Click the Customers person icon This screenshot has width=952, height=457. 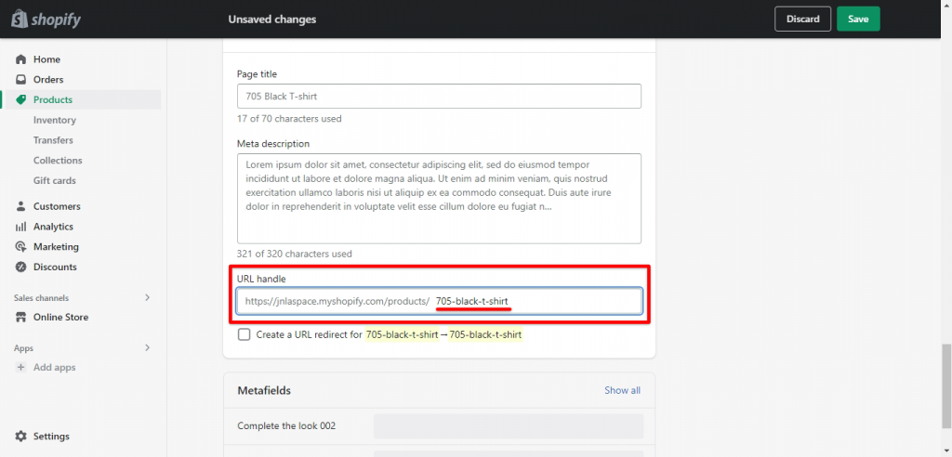(x=20, y=206)
